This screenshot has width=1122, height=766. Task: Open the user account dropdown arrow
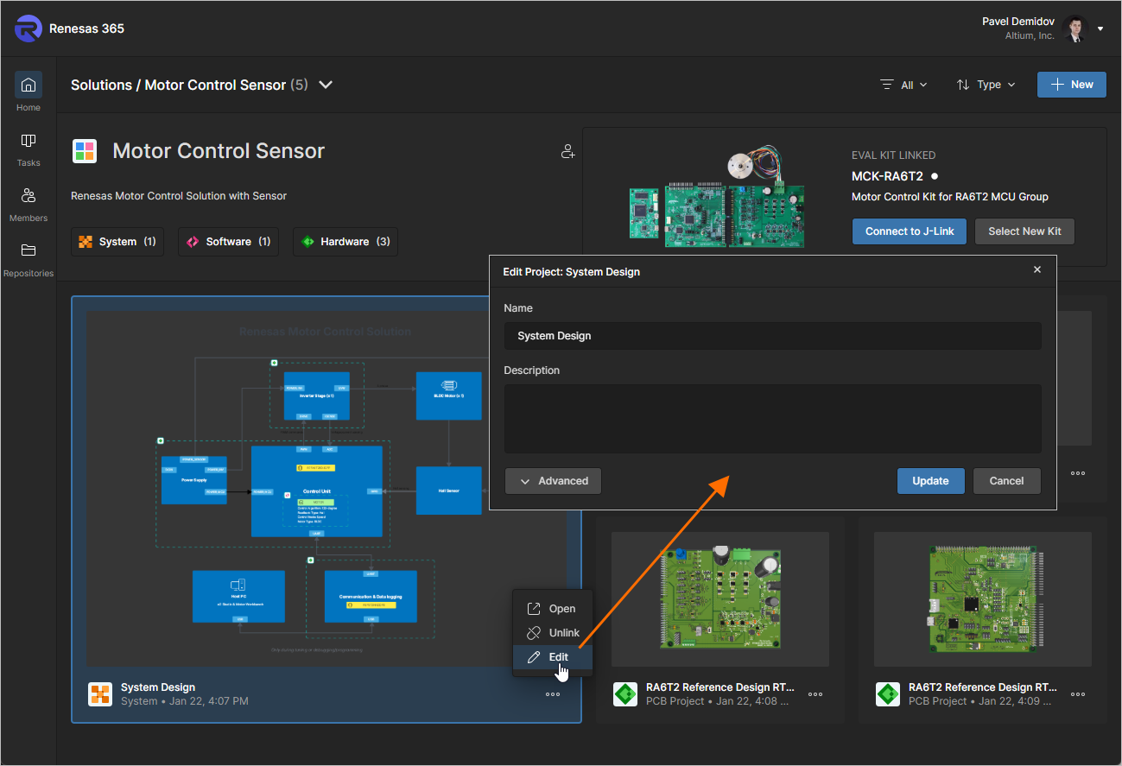tap(1100, 28)
